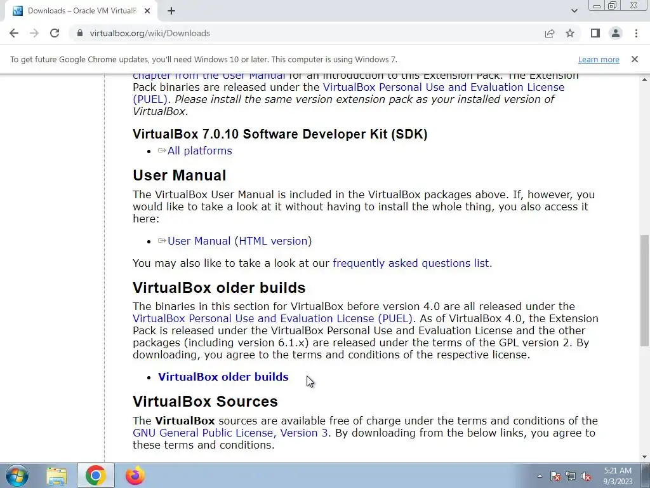Click the forward navigation arrow
Viewport: 650px width, 488px height.
(34, 33)
